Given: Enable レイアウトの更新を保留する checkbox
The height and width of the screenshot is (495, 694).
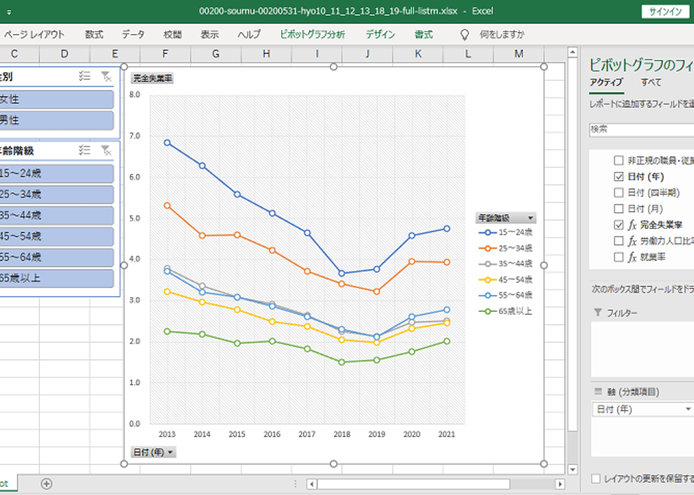Looking at the screenshot, I should 596,478.
